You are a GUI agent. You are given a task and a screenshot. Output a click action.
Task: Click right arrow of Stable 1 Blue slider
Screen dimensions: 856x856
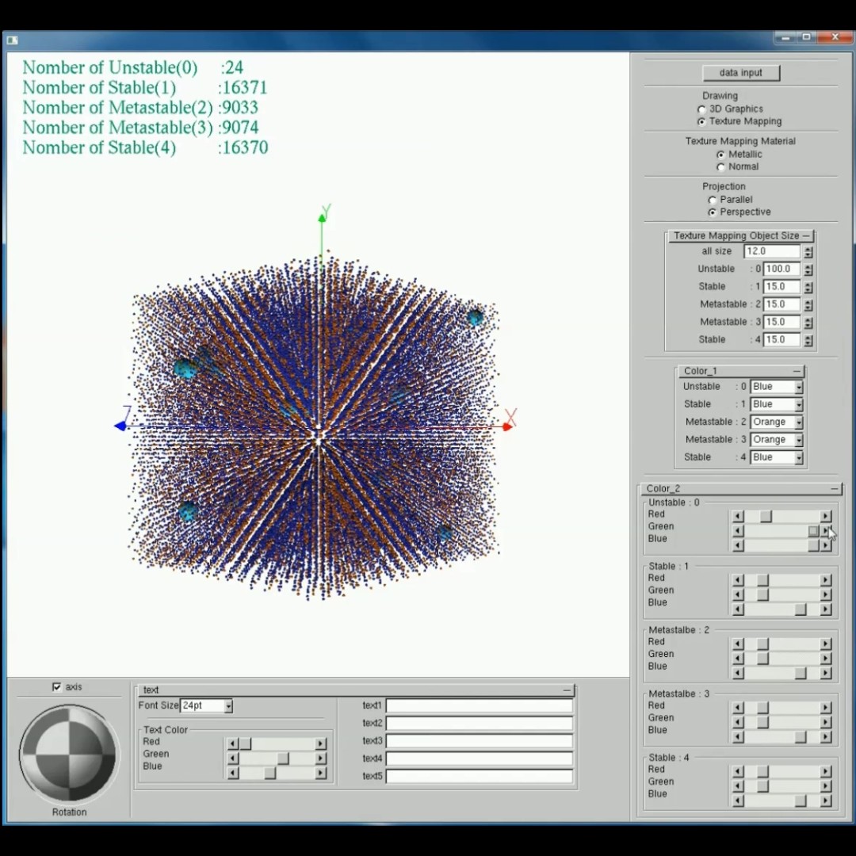[825, 610]
